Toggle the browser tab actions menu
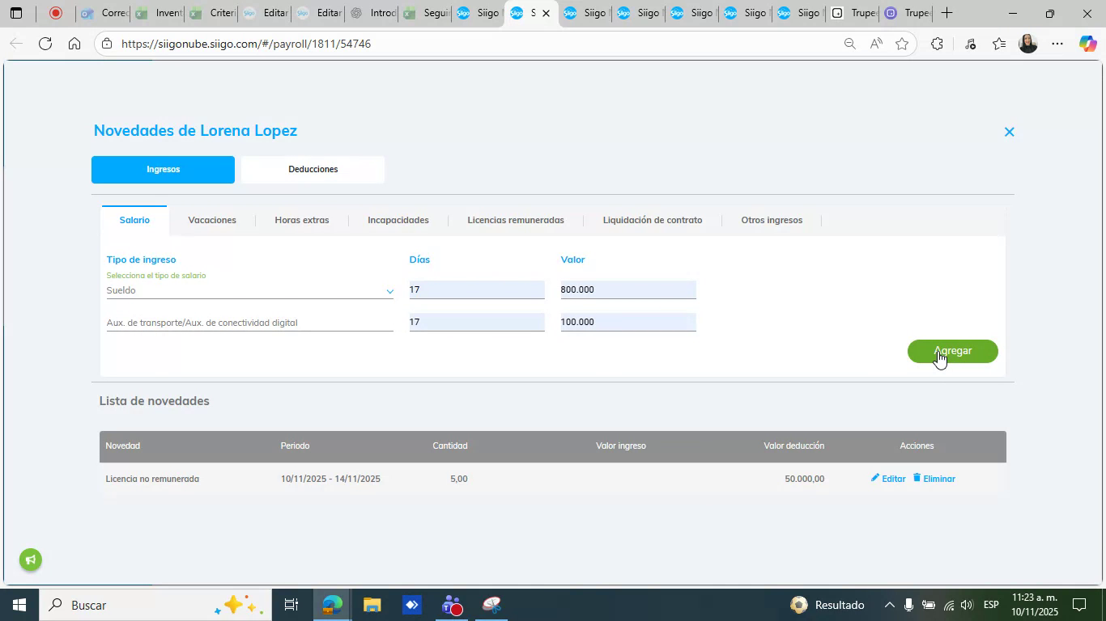Viewport: 1106px width, 621px height. click(16, 13)
